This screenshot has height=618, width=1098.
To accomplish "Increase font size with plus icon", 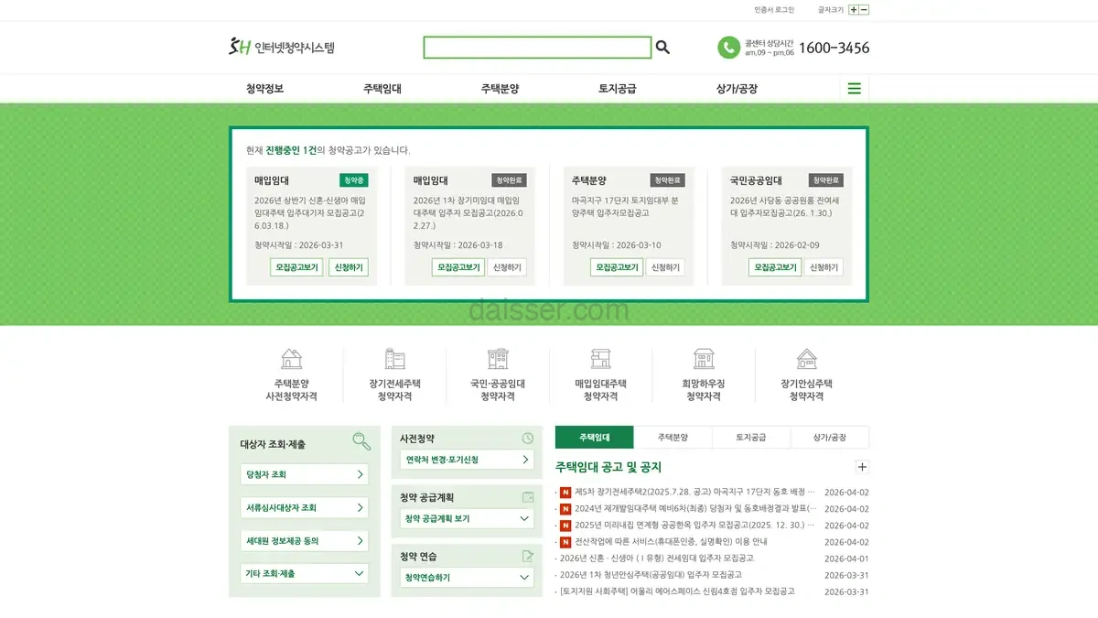I will pos(854,9).
